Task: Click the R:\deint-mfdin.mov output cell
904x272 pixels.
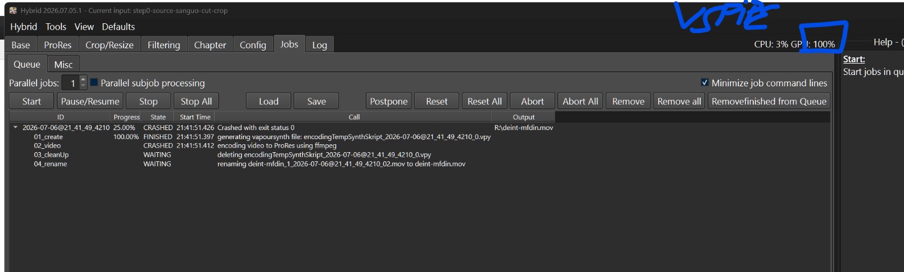Action: pyautogui.click(x=523, y=128)
